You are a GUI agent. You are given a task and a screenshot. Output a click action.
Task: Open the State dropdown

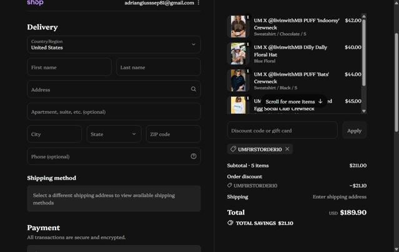click(114, 134)
